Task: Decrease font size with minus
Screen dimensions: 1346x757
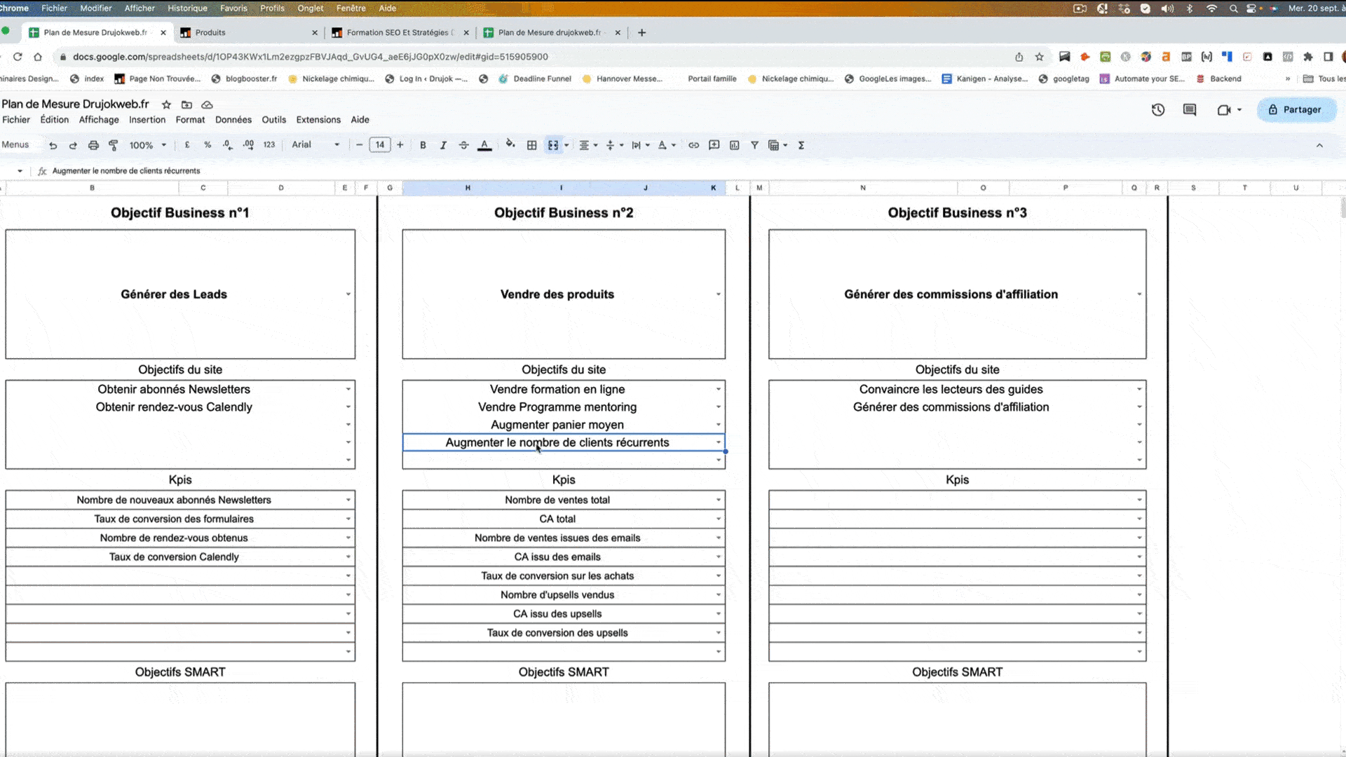Action: click(x=360, y=145)
